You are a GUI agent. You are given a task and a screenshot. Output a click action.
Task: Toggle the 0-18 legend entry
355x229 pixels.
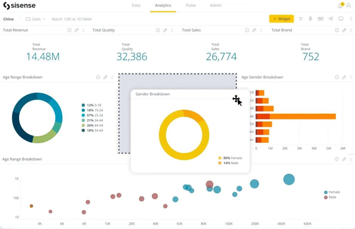click(x=91, y=105)
